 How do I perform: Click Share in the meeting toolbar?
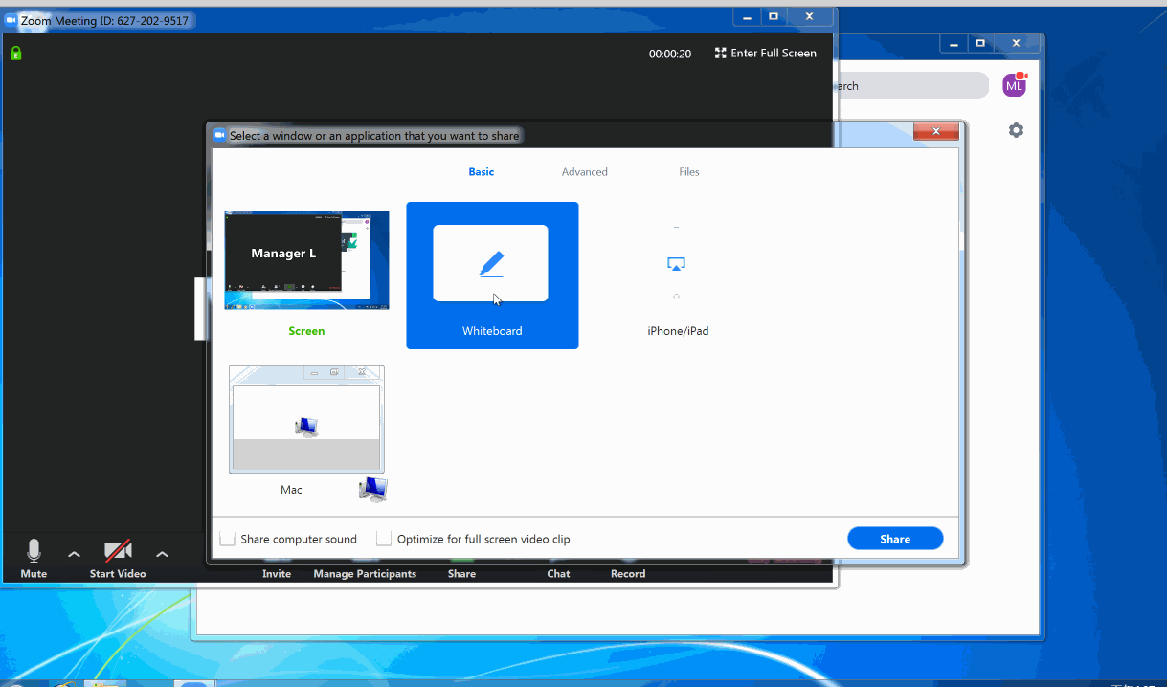(x=461, y=574)
